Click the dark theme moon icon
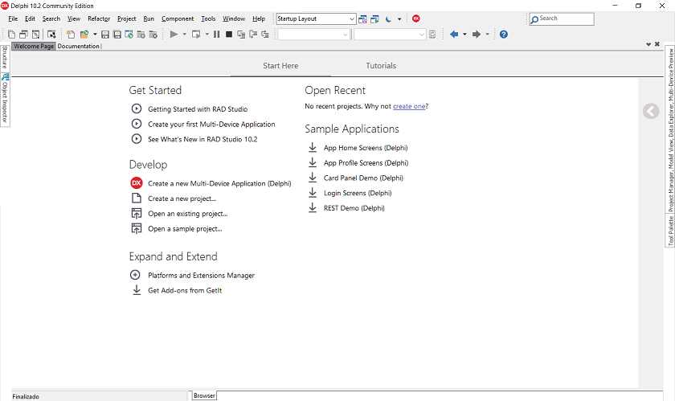The width and height of the screenshot is (675, 401). coord(388,19)
